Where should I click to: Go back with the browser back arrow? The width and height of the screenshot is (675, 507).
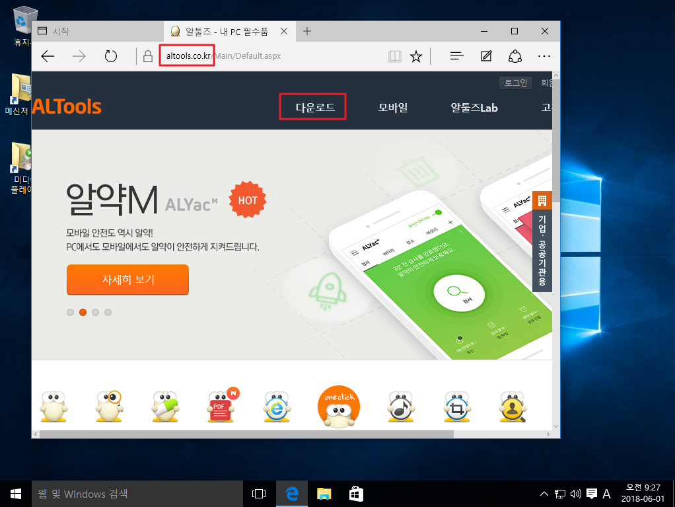pos(48,56)
